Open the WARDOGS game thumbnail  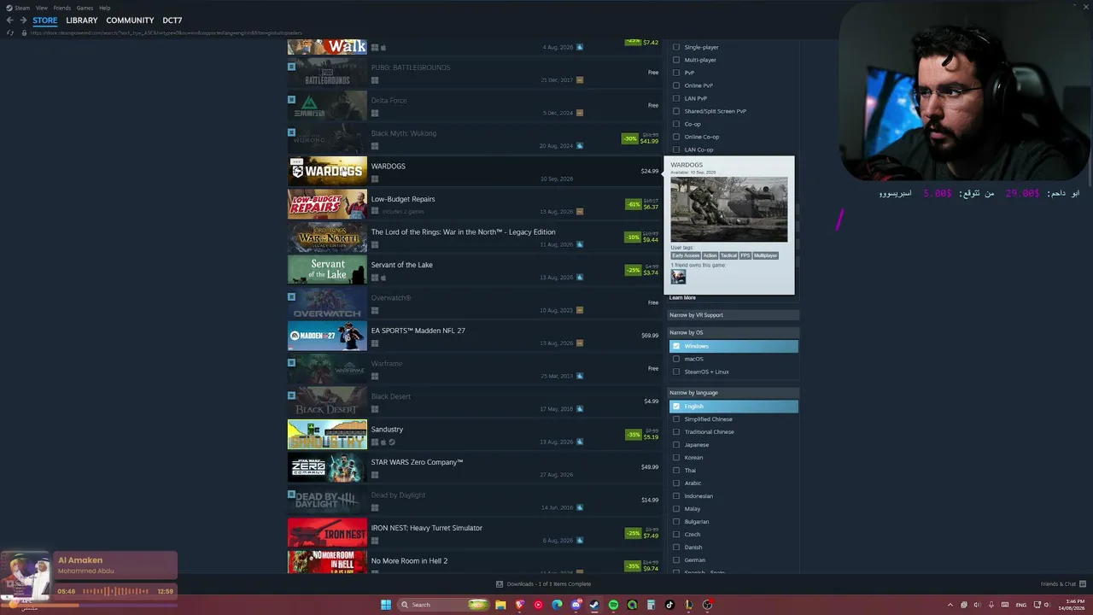[327, 171]
